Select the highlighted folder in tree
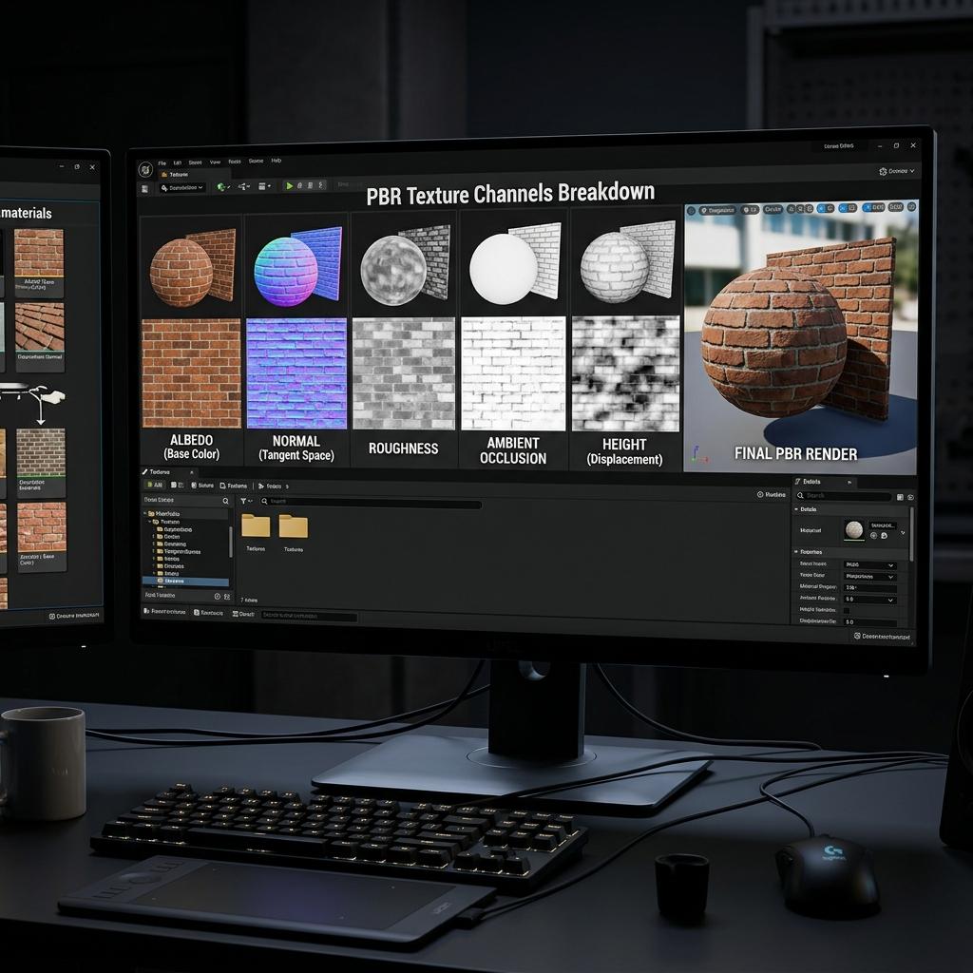 click(185, 582)
